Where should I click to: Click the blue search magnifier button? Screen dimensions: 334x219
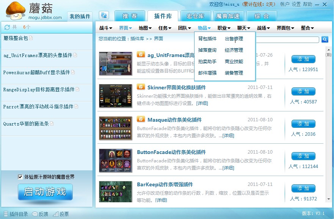pyautogui.click(x=325, y=40)
